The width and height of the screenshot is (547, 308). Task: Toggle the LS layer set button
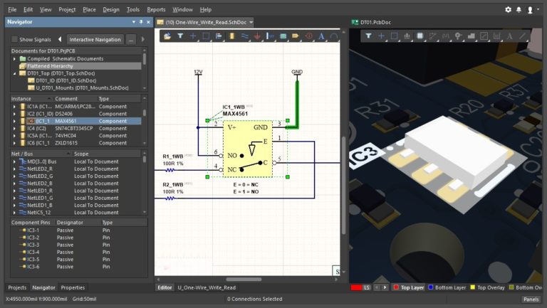(367, 287)
